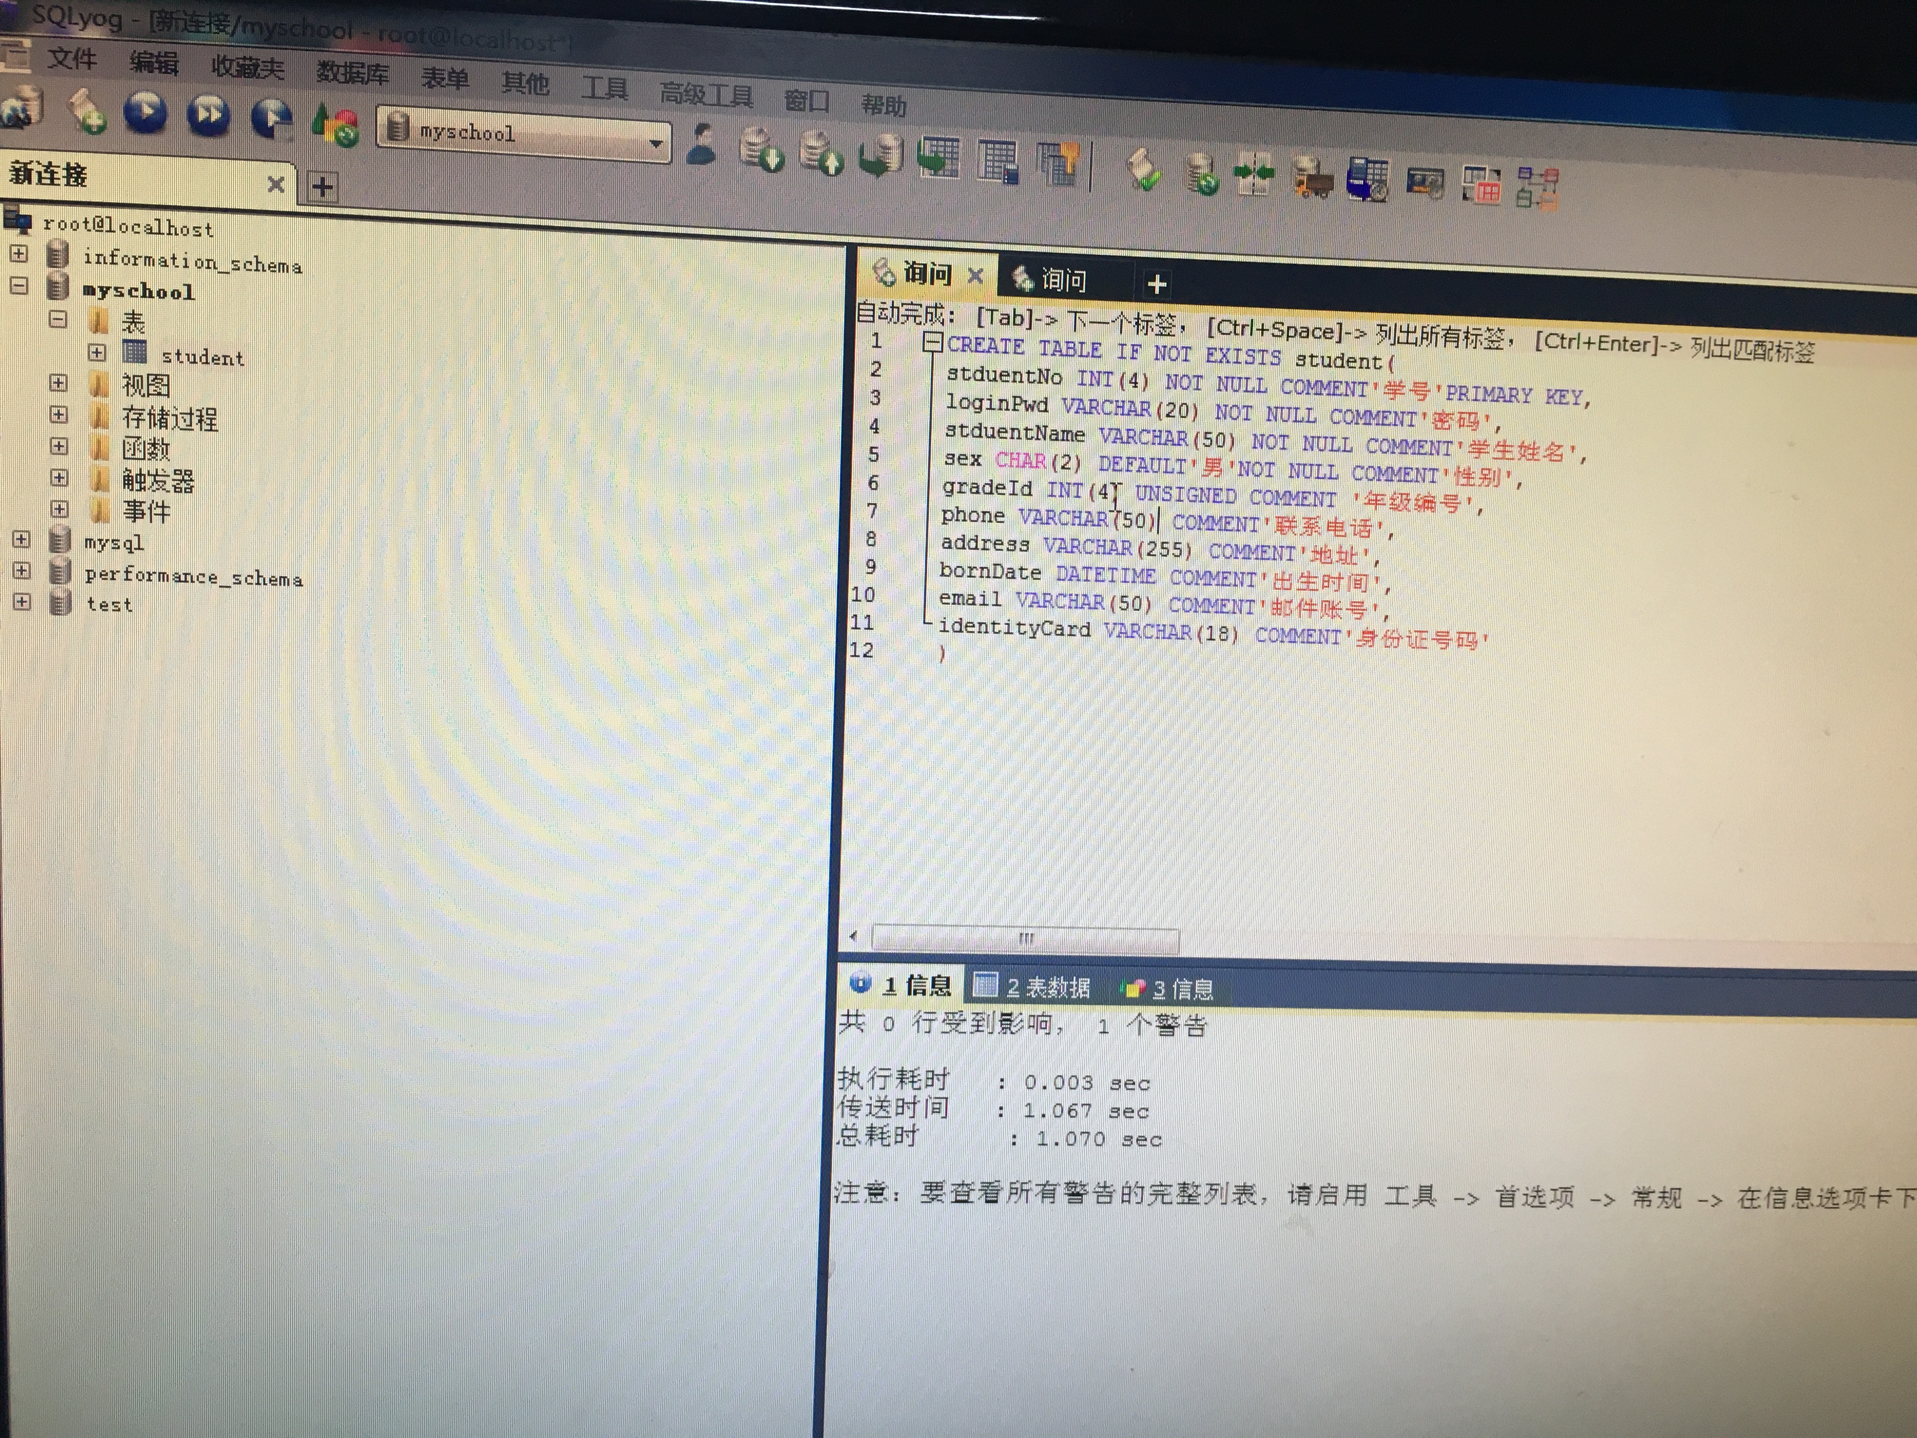Select the student table in tree

click(x=203, y=356)
